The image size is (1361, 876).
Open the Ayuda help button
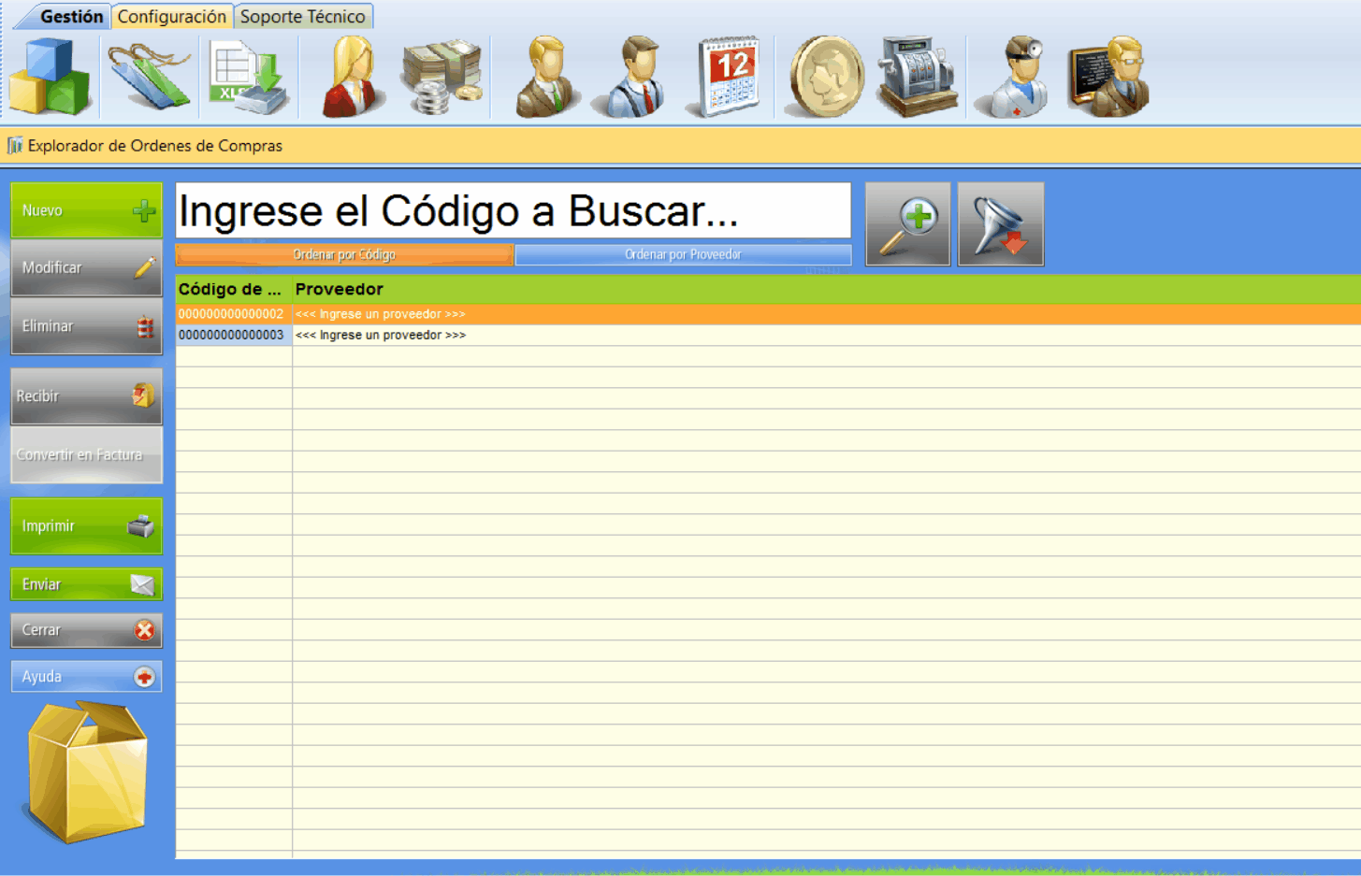click(x=86, y=677)
